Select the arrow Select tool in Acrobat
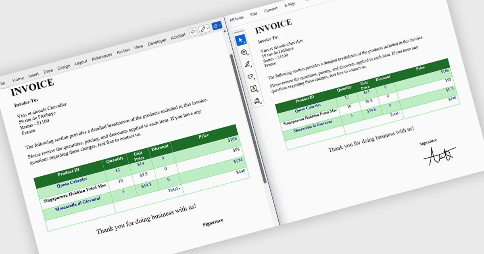This screenshot has width=484, height=254. tap(241, 40)
